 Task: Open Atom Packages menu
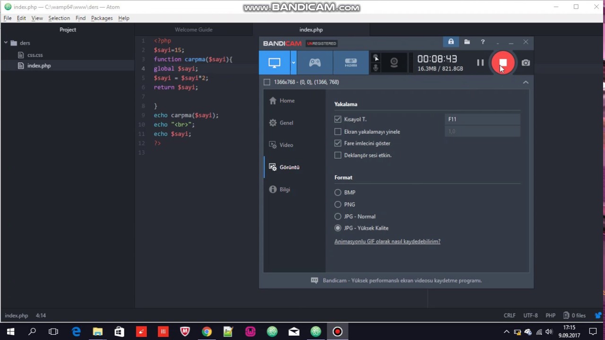point(102,18)
